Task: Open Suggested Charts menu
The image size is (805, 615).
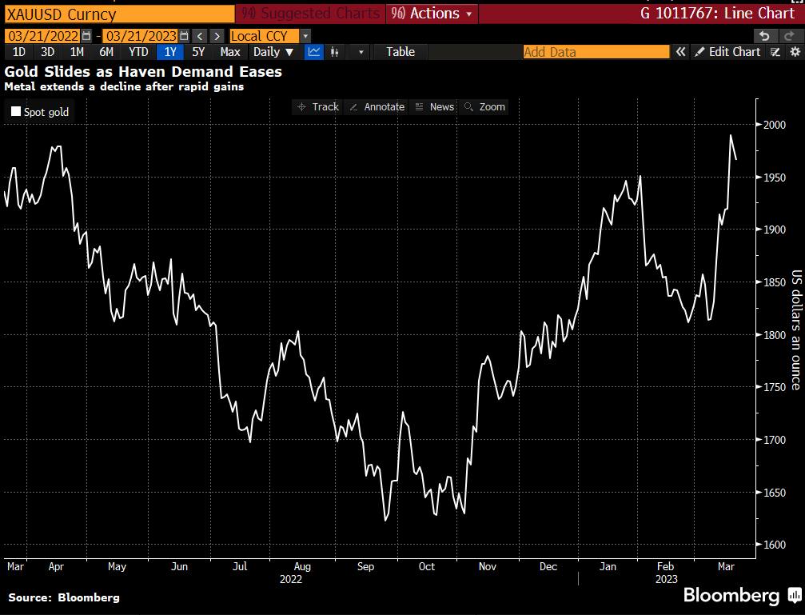Action: tap(311, 14)
